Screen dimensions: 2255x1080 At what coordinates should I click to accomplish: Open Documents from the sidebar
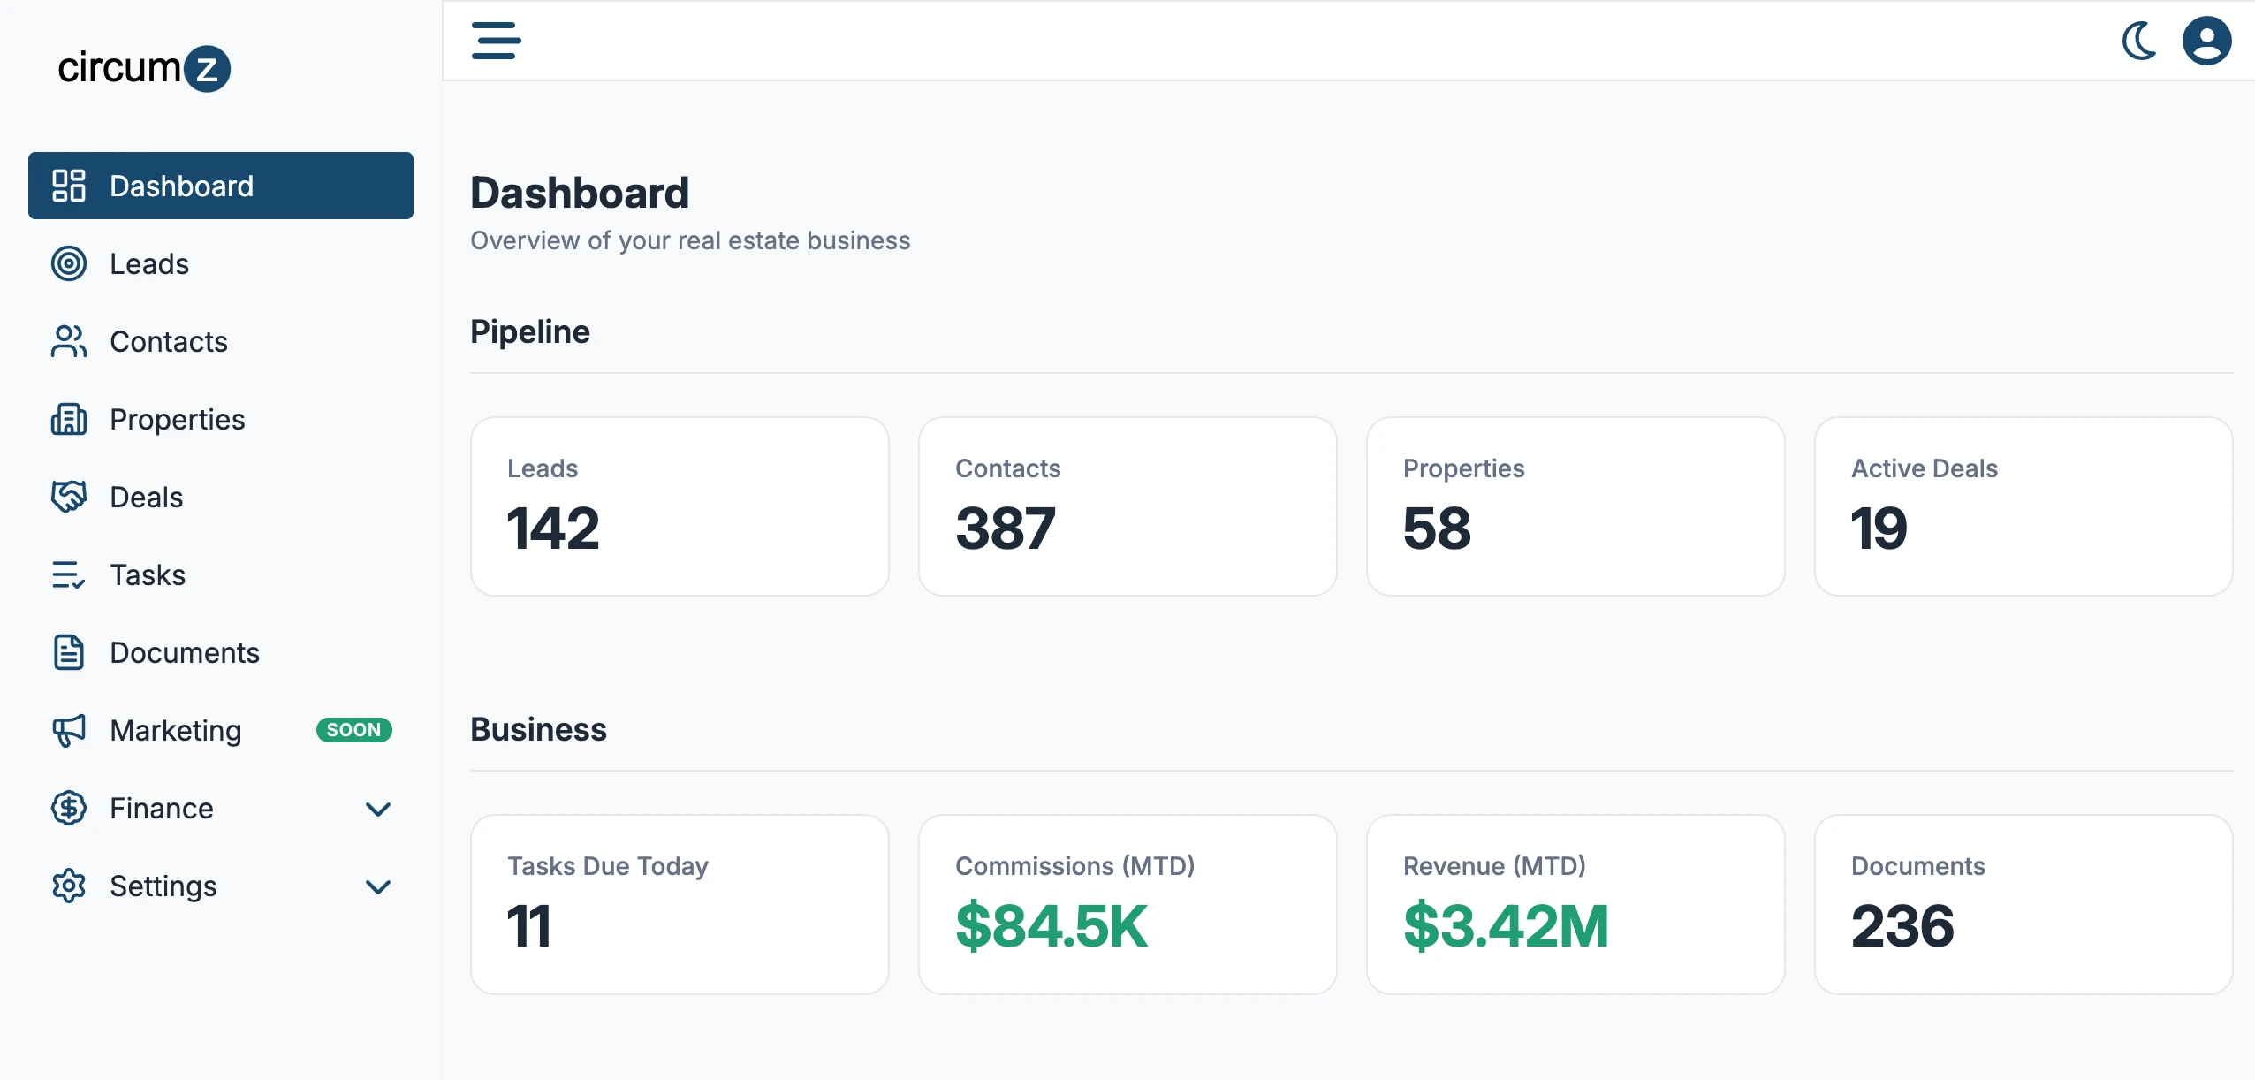(x=221, y=652)
